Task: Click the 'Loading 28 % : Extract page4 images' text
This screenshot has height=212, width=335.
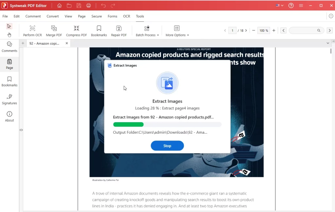Action: 167,108
